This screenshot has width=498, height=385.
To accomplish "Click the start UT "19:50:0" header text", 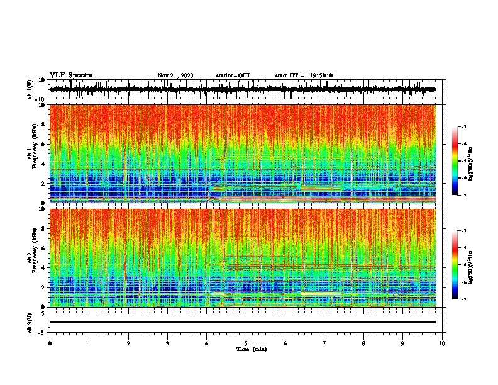I will pyautogui.click(x=321, y=75).
